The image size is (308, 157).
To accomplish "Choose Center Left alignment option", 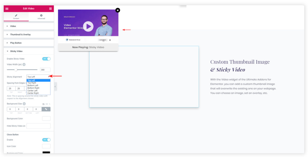I will pos(33,91).
